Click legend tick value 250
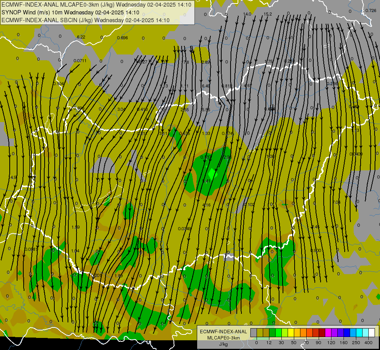 tap(356, 343)
